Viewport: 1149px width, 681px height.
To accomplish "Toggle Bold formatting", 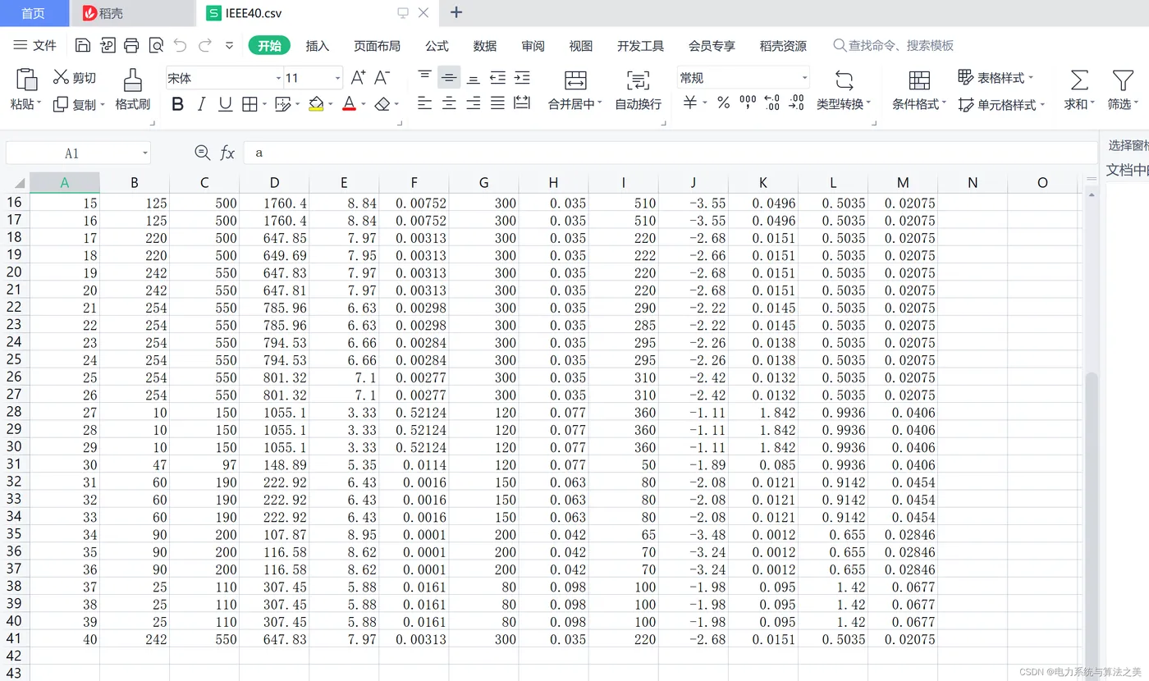I will [177, 104].
